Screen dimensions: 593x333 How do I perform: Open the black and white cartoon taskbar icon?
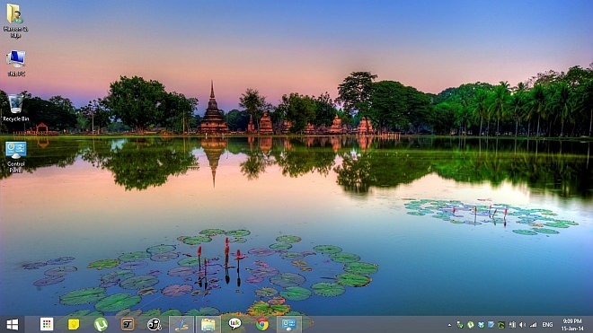(x=155, y=324)
